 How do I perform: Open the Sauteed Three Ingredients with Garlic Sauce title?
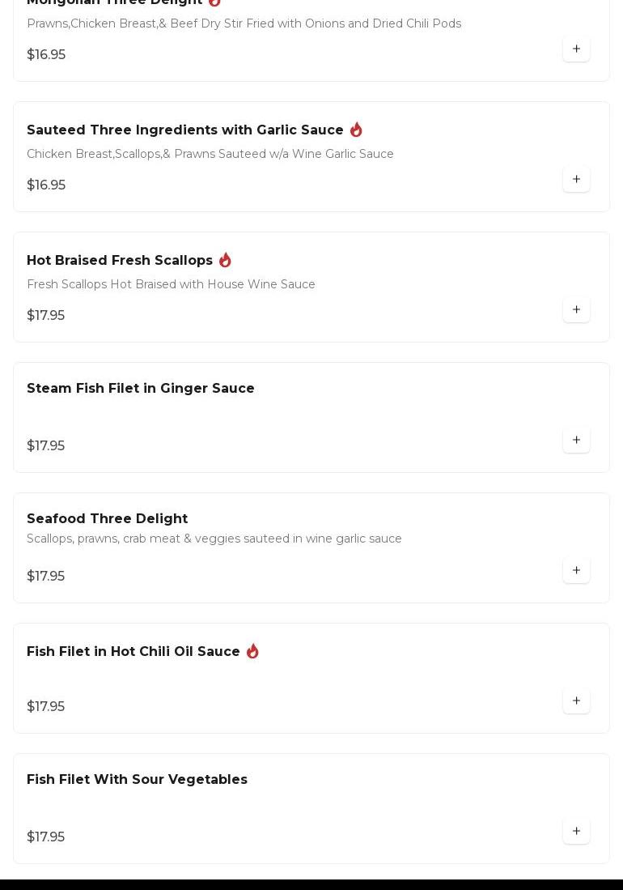coord(185,130)
